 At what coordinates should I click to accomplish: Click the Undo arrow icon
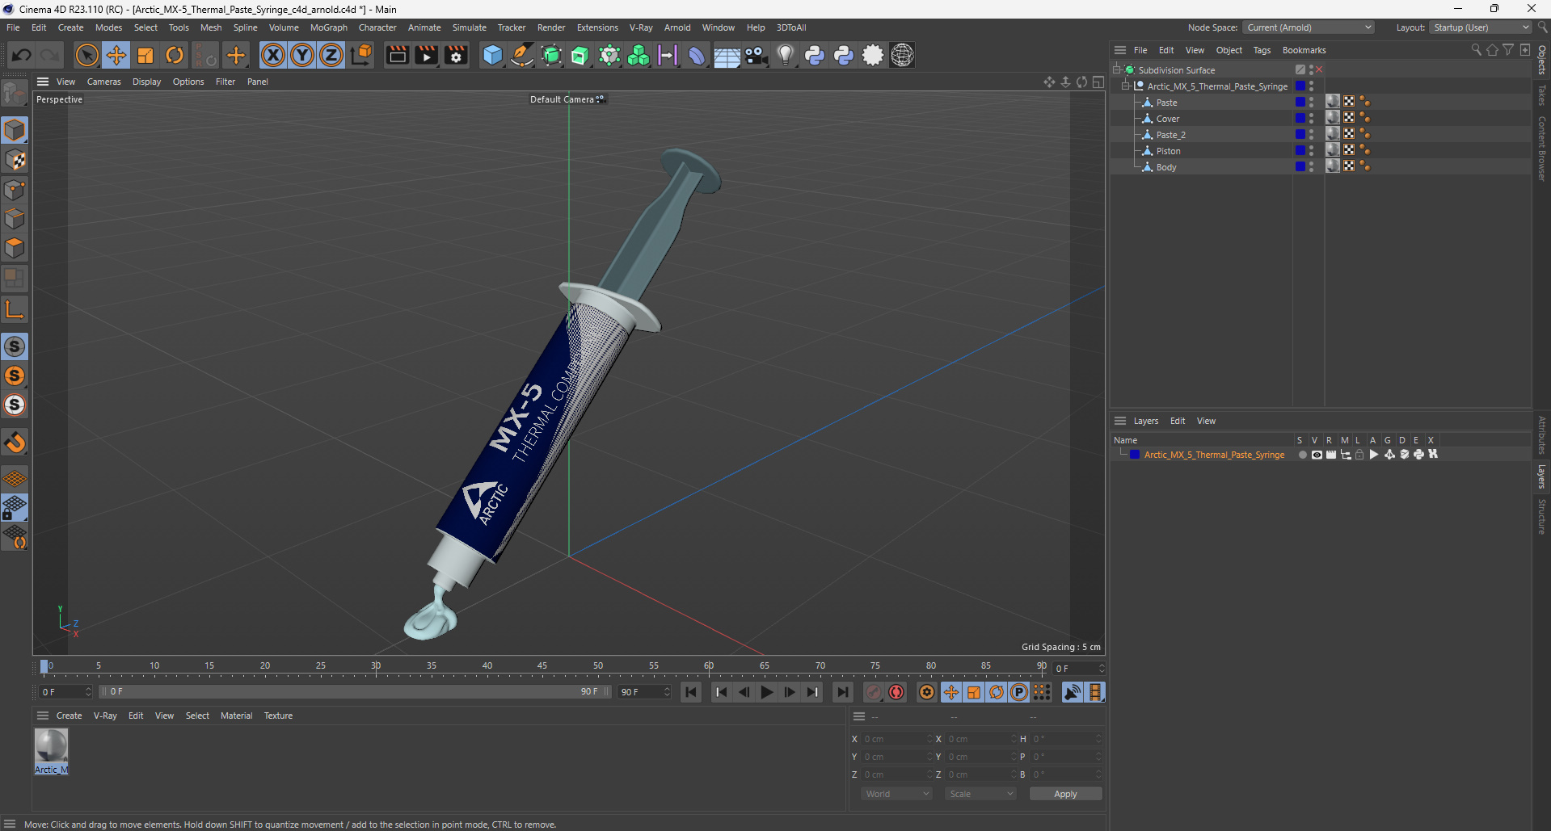[x=22, y=55]
